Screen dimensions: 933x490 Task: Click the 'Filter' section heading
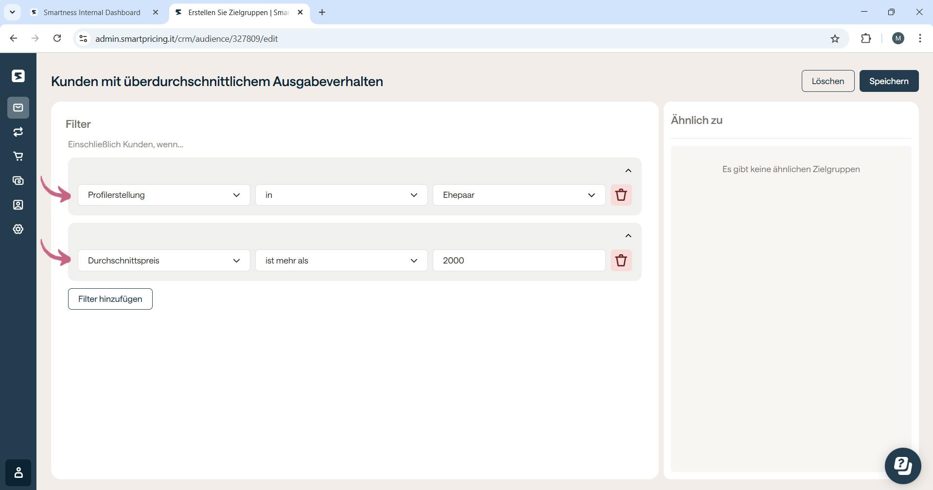point(78,124)
